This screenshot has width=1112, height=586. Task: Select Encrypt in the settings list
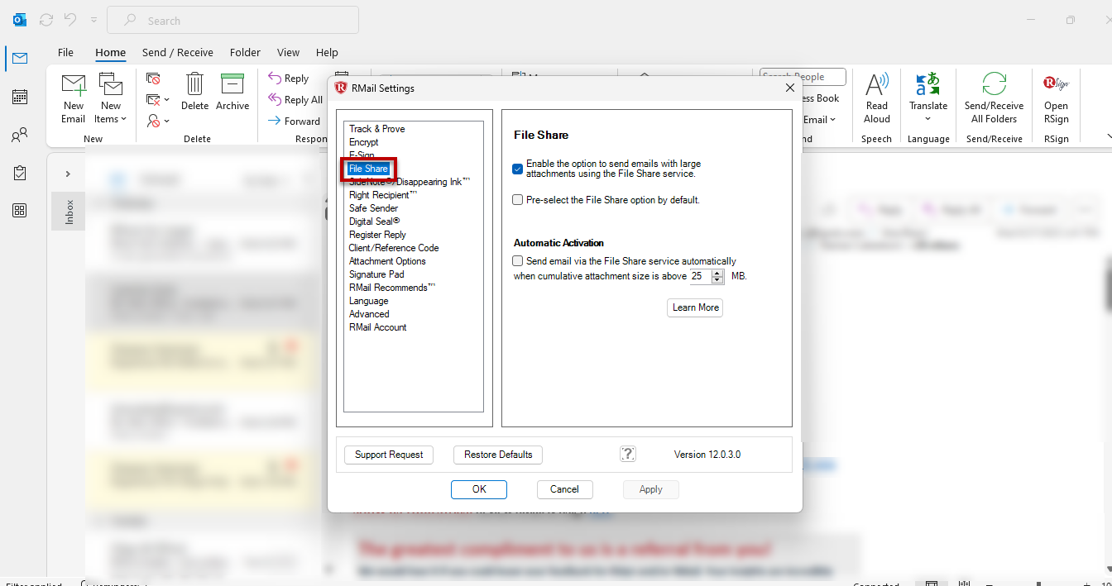[363, 142]
